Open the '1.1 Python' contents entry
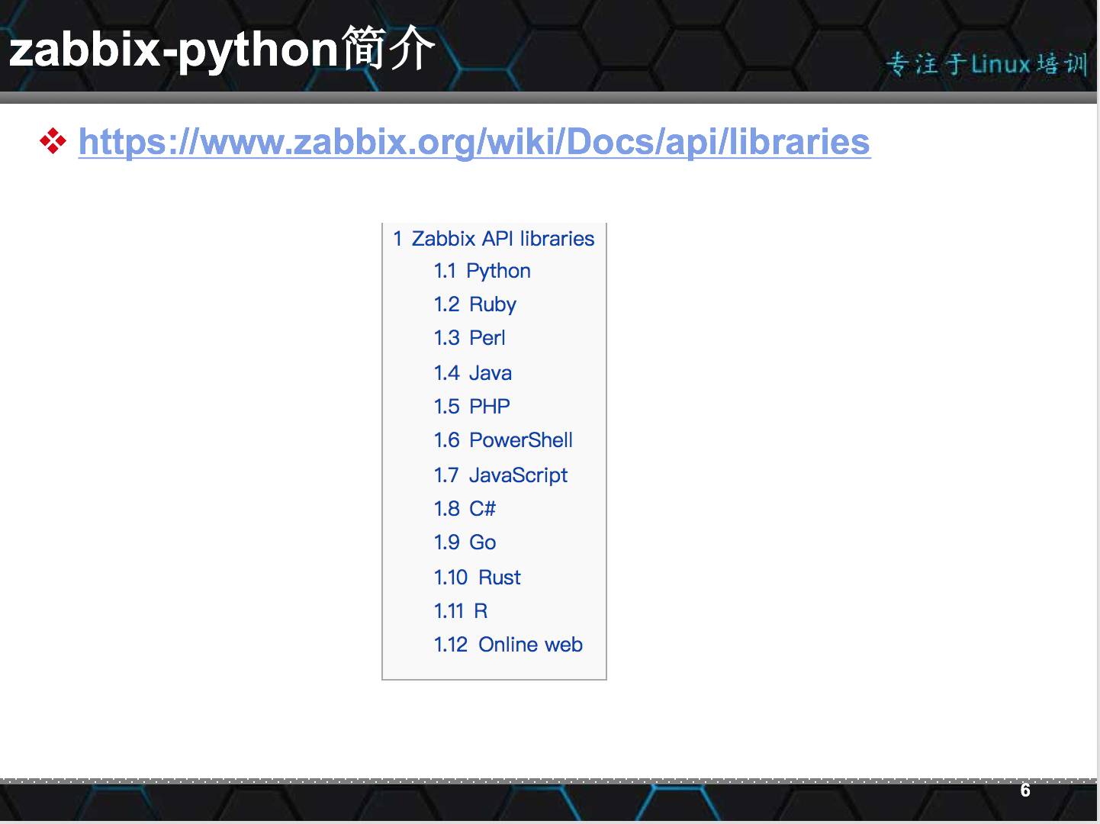This screenshot has height=824, width=1100. tap(482, 272)
